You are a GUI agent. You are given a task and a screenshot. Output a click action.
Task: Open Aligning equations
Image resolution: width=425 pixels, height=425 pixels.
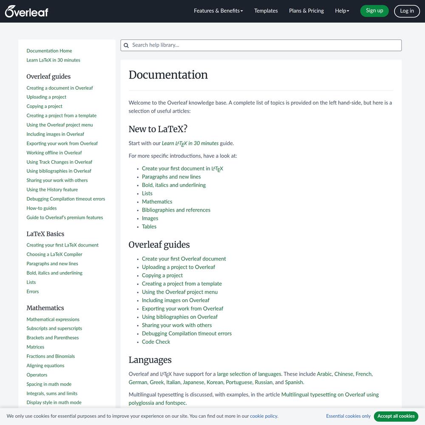point(45,365)
